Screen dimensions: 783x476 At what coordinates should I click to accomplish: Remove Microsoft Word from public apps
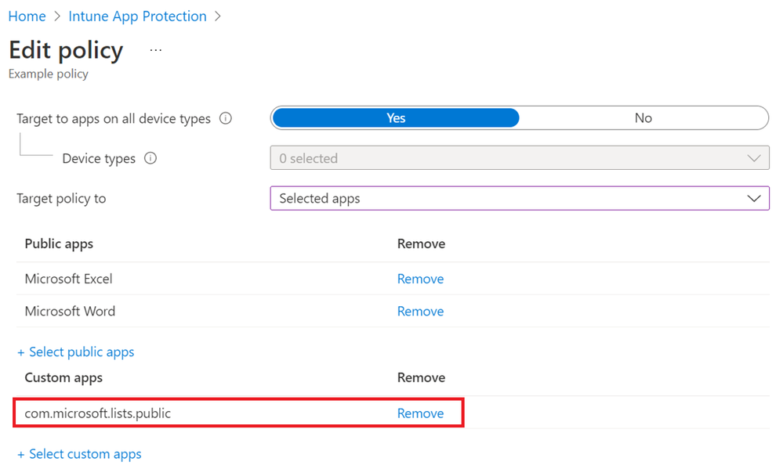click(x=420, y=311)
